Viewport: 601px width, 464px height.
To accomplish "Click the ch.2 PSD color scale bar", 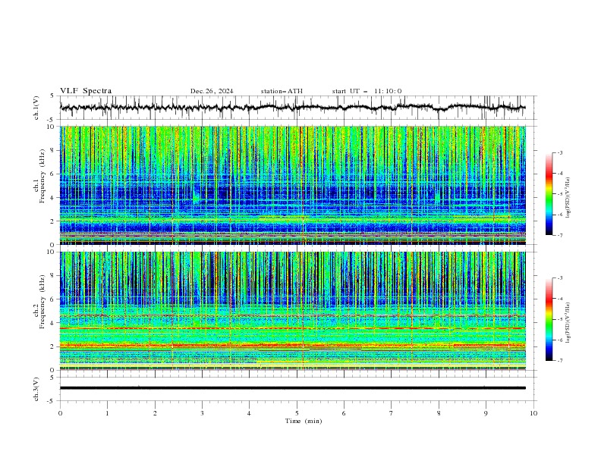I will pos(549,319).
